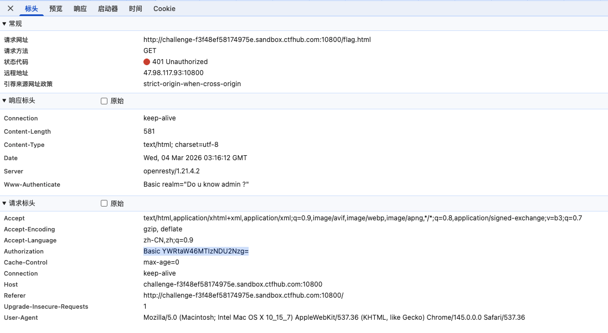This screenshot has height=333, width=608.
Task: Click the Server openresty/1.21.4.2 value
Action: click(x=171, y=171)
